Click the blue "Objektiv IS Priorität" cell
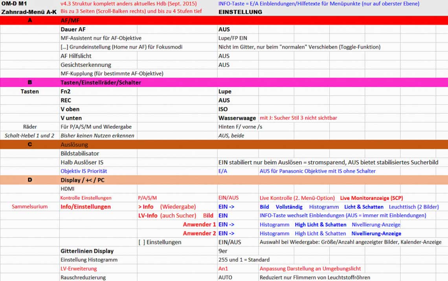The image size is (448, 281). (84, 171)
